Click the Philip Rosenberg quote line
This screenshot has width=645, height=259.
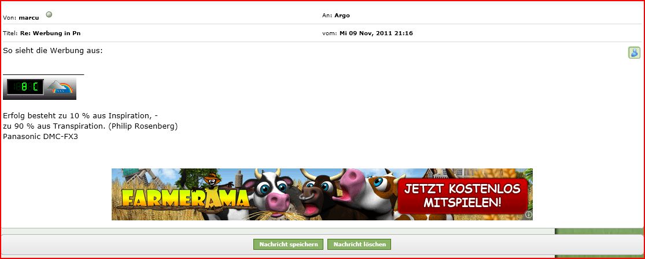point(90,126)
